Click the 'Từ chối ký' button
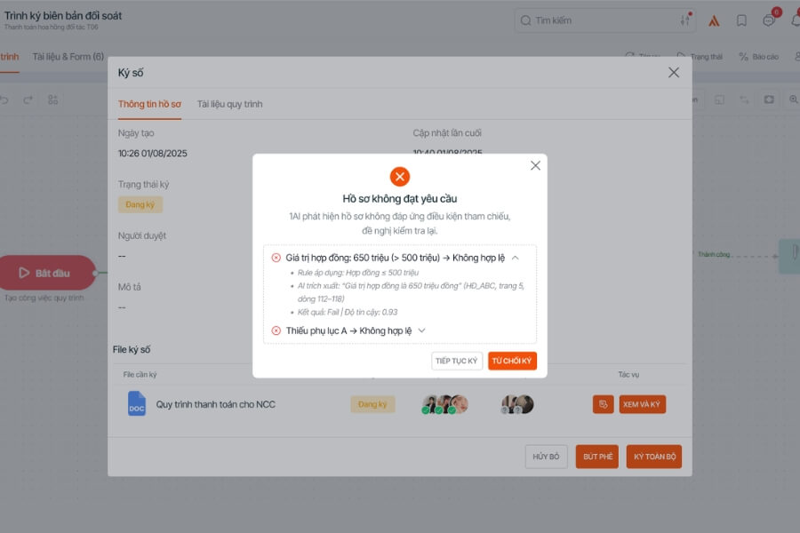 click(x=512, y=362)
